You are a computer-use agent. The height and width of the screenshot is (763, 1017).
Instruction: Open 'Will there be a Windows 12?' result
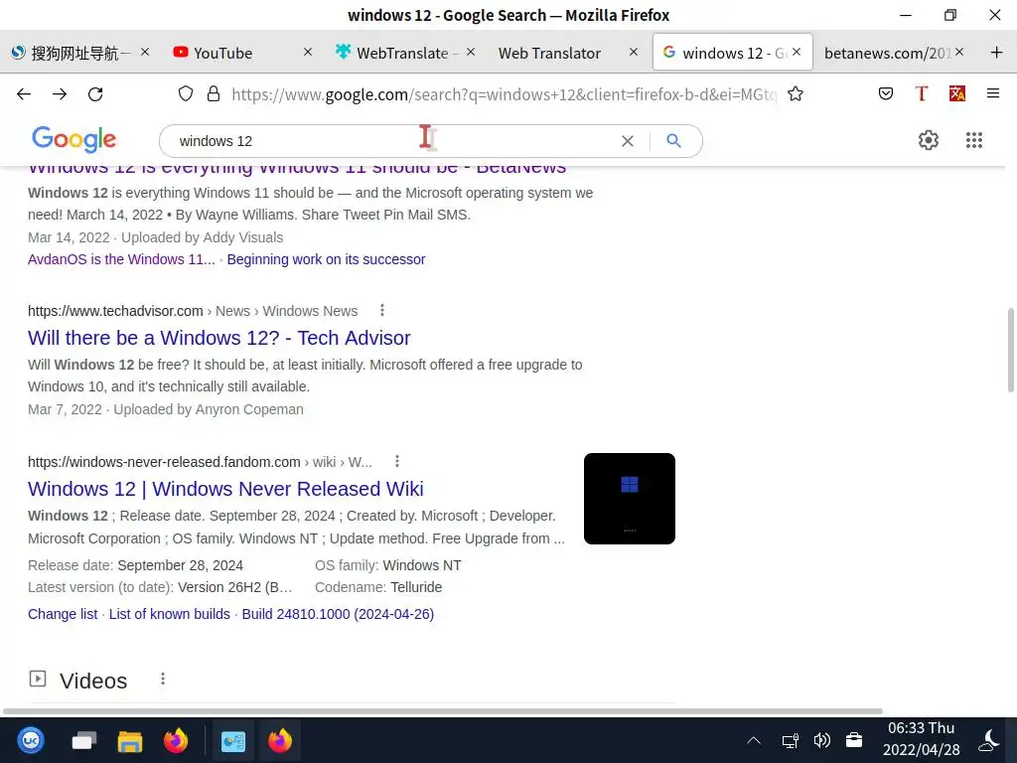click(x=219, y=338)
